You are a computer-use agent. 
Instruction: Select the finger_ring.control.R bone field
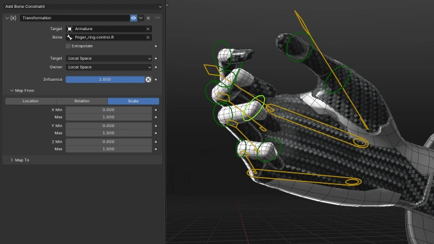click(x=108, y=37)
